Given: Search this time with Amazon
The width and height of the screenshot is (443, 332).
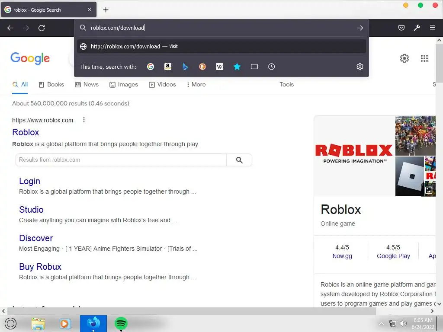Looking at the screenshot, I should tap(168, 67).
